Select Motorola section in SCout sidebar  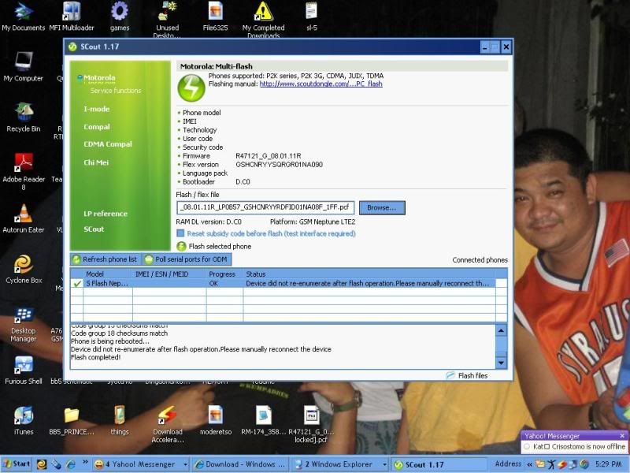coord(99,77)
